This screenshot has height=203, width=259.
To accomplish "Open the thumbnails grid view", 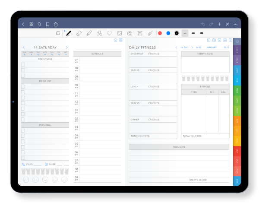I will coord(32,24).
